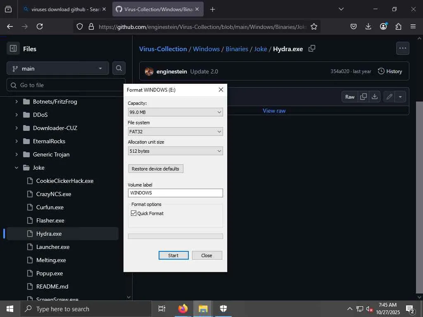Open the edit options dropdown arrow
The height and width of the screenshot is (317, 423).
(x=400, y=97)
